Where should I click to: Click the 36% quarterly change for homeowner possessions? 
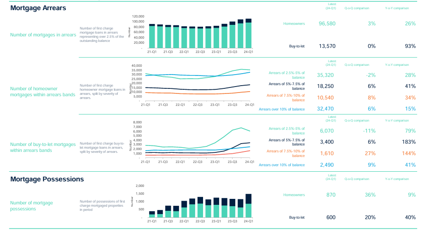tap(370, 195)
